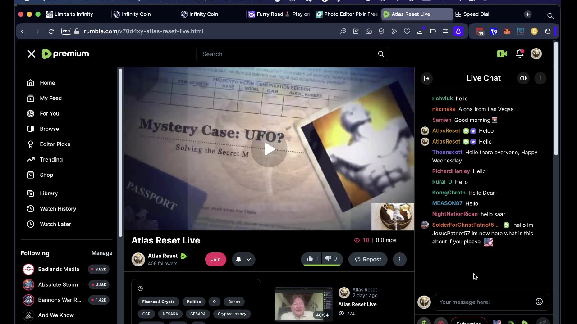Open My Feed in the sidebar

click(x=50, y=98)
